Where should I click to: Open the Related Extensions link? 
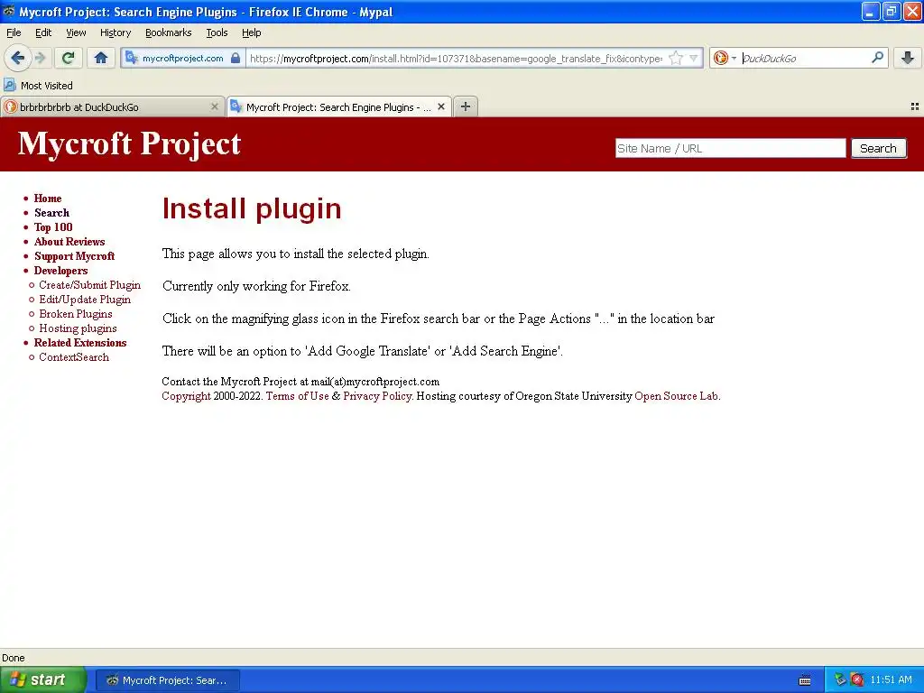coord(80,343)
